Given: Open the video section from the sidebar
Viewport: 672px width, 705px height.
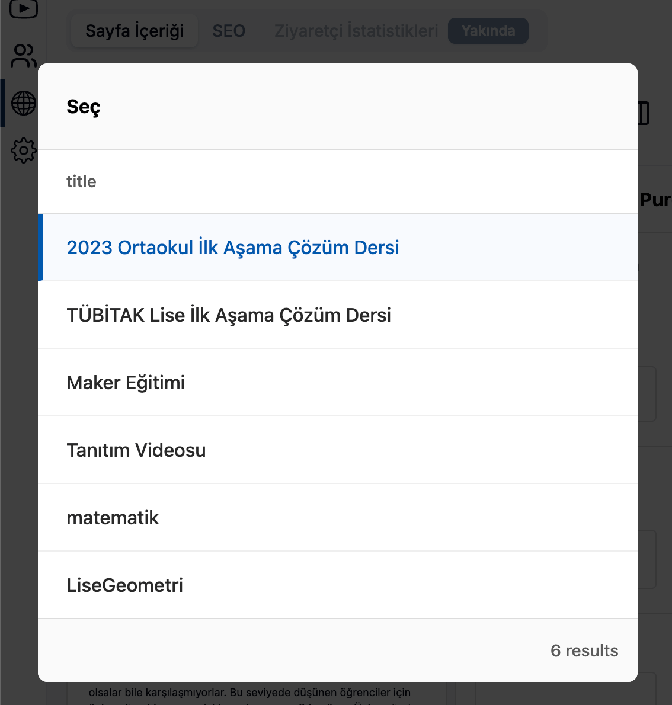Looking at the screenshot, I should point(24,8).
